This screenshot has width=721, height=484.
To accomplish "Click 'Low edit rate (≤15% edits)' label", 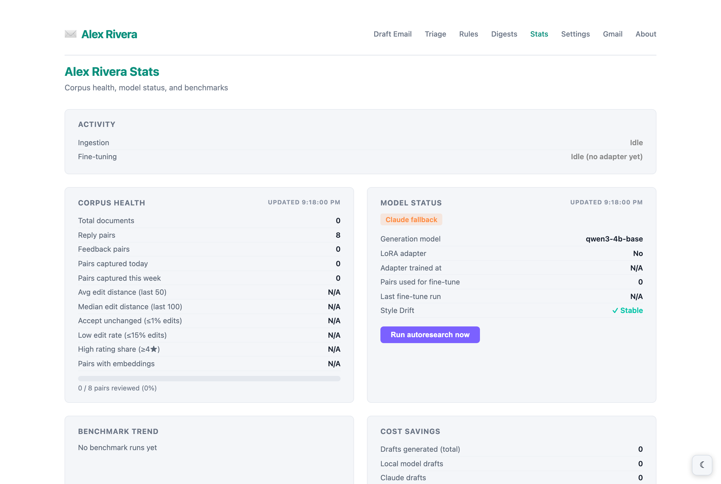I will click(122, 335).
